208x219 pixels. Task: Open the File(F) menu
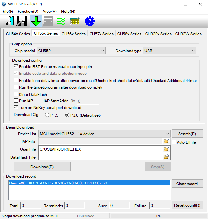[x=8, y=11]
